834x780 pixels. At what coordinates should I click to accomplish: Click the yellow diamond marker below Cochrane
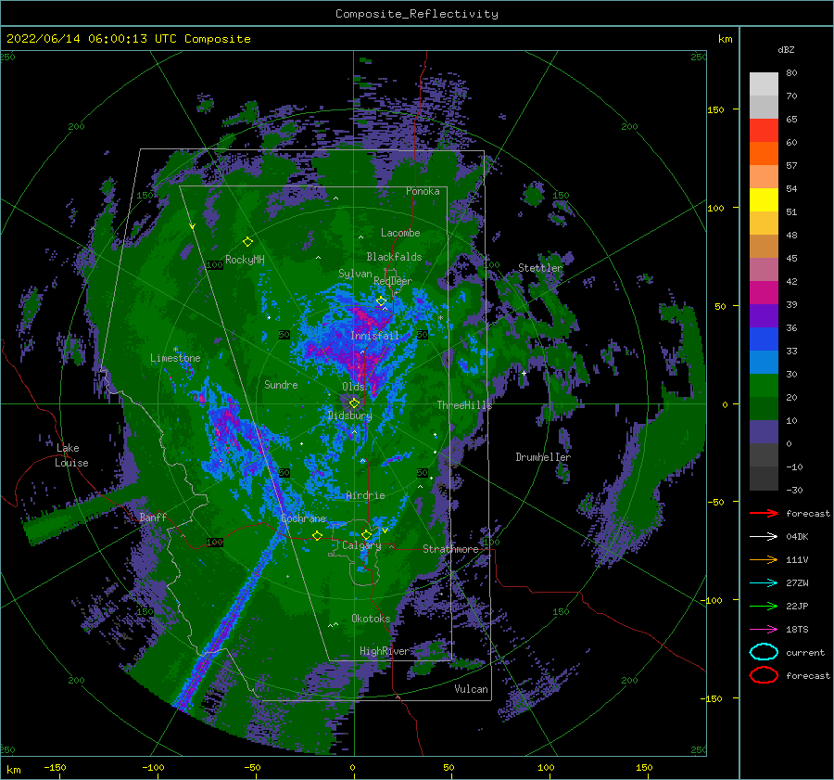click(x=317, y=535)
